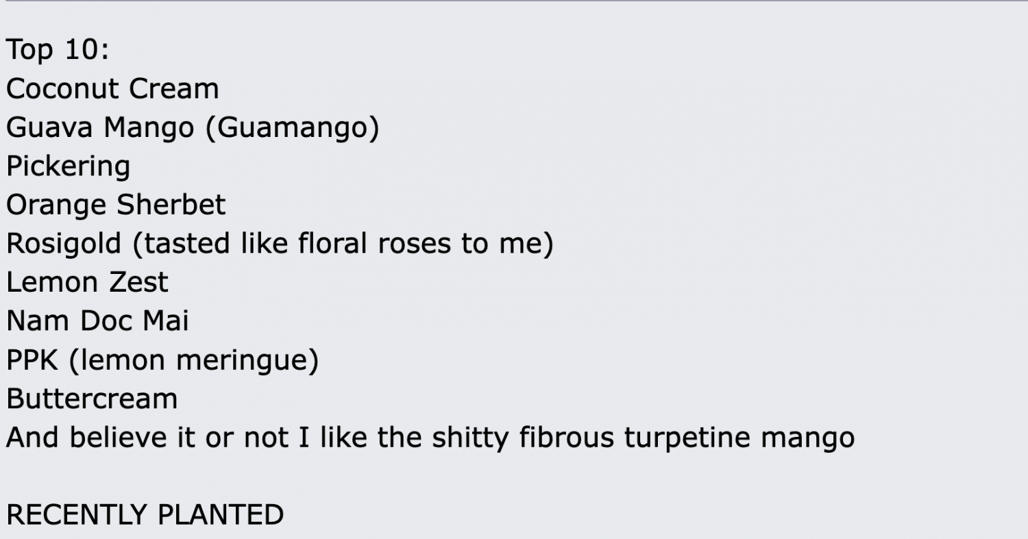Click the 'Pickering' line
Image resolution: width=1028 pixels, height=539 pixels.
coord(68,166)
